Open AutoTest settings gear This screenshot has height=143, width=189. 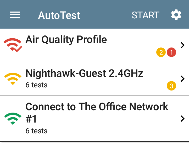click(176, 15)
